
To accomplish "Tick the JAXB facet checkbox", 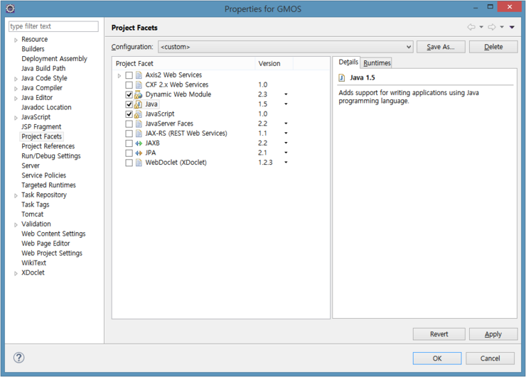I will (129, 143).
